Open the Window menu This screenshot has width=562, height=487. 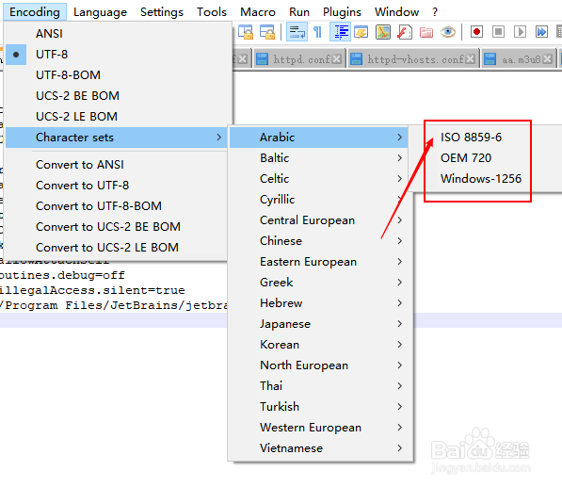(x=396, y=12)
